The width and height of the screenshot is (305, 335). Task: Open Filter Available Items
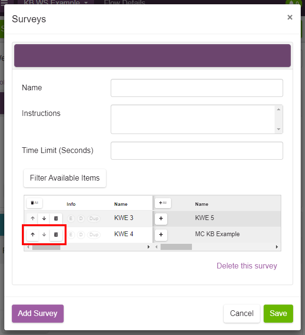click(65, 178)
